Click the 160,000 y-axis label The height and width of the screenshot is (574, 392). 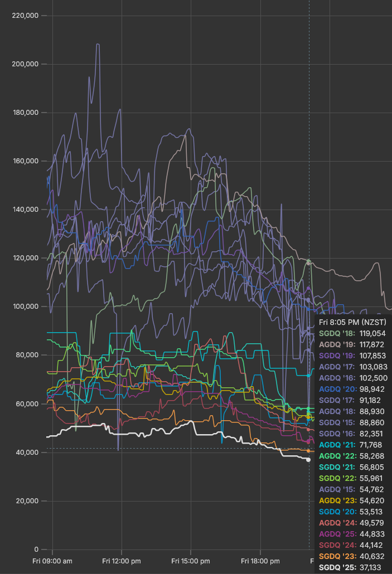click(26, 161)
